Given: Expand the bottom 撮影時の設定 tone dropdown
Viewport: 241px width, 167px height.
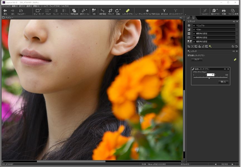Looking at the screenshot, I should click(x=214, y=42).
